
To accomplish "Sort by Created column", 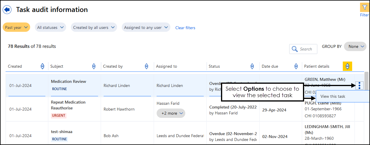I will coord(42,66).
